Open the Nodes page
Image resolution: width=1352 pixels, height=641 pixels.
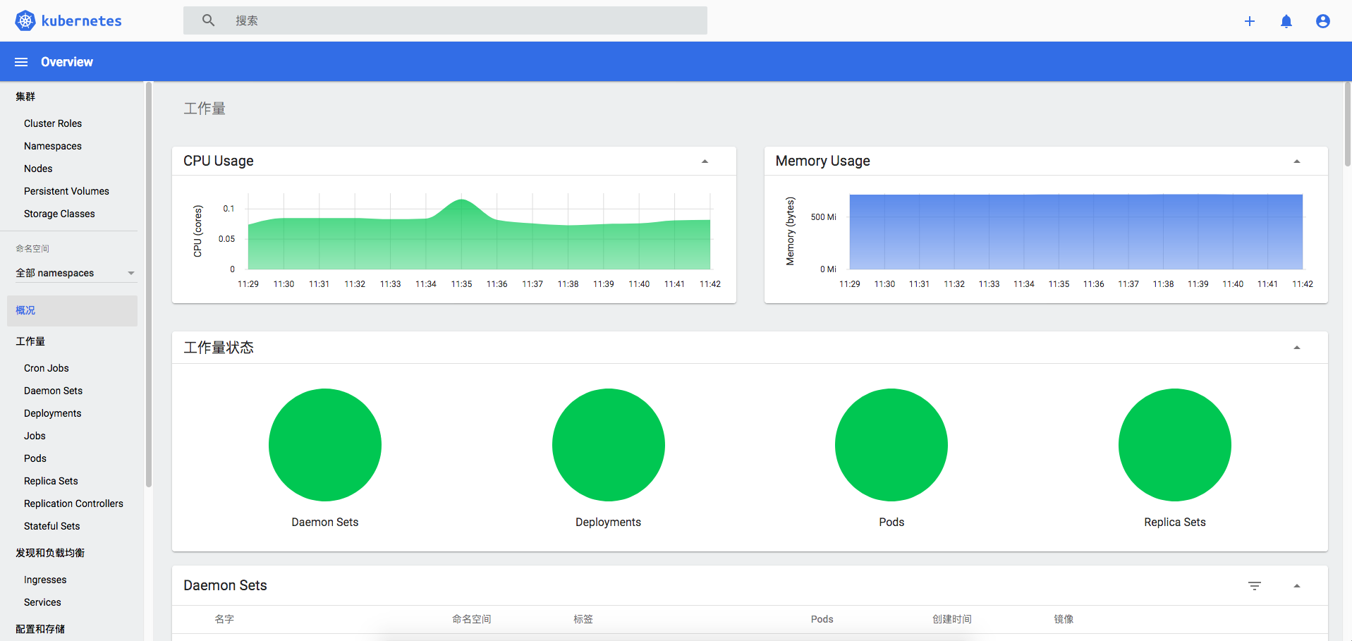38,169
